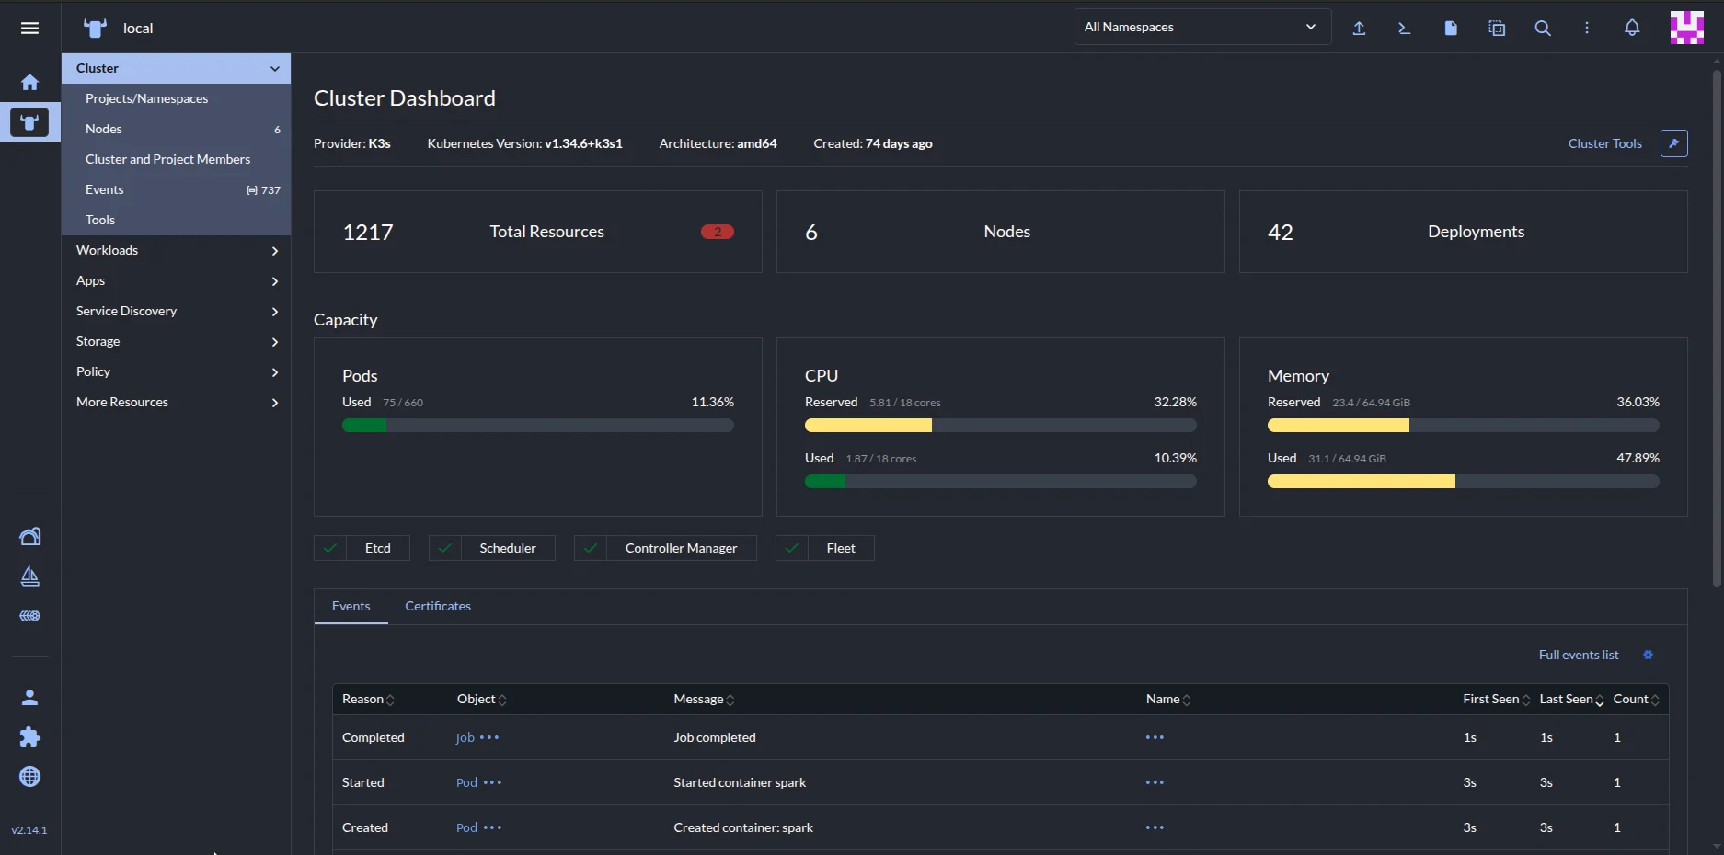Open events table settings gear

(x=1649, y=655)
